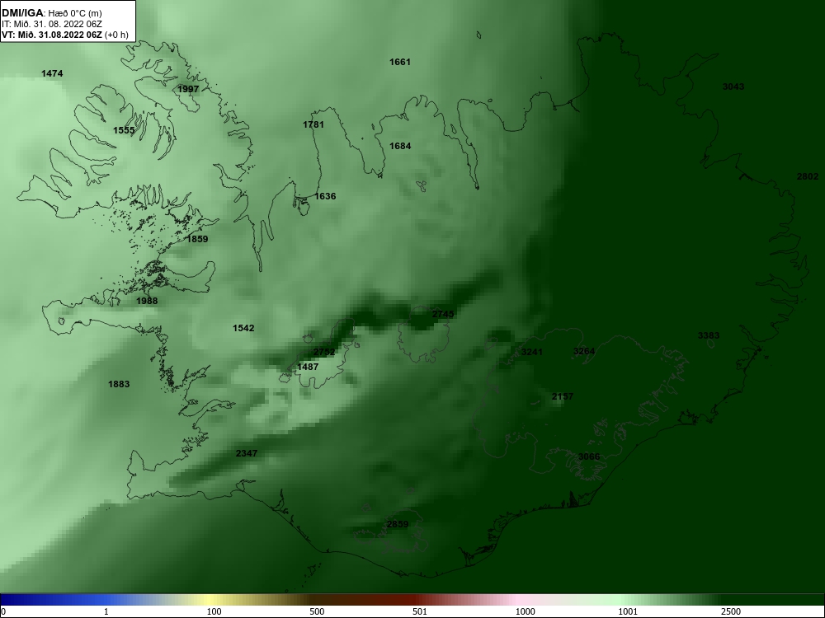The width and height of the screenshot is (825, 618).
Task: Select the 1487 value label
Action: [x=308, y=367]
